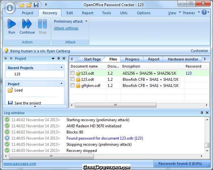The width and height of the screenshot is (213, 170).
Task: Open recent project 123
Action: click(17, 74)
